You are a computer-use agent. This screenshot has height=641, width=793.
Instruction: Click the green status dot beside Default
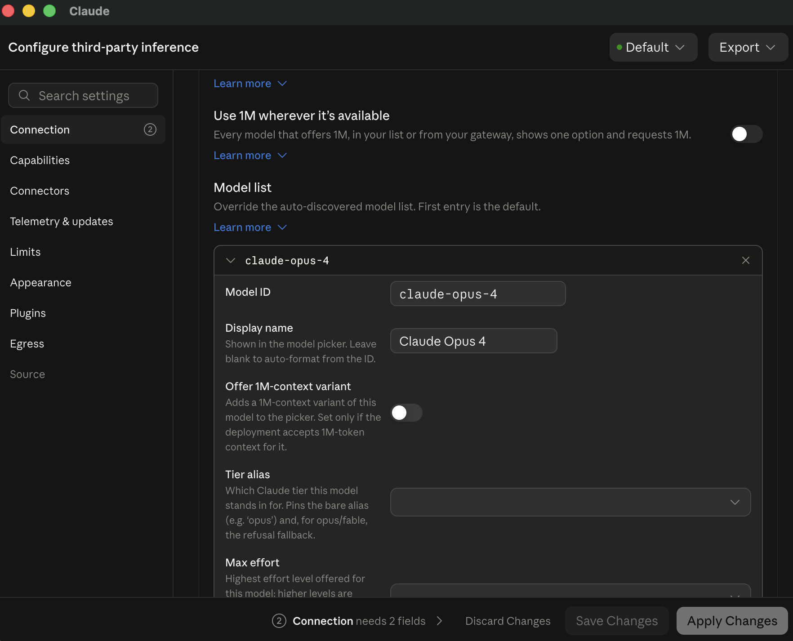(619, 47)
